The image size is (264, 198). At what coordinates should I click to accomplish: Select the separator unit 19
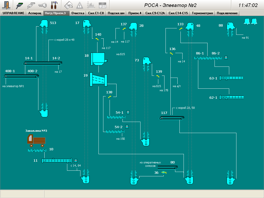pyautogui.click(x=98, y=80)
